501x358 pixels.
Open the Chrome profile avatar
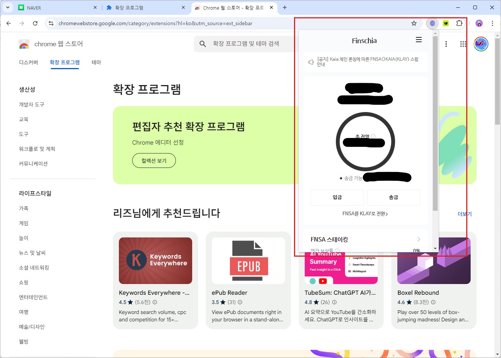tap(479, 23)
